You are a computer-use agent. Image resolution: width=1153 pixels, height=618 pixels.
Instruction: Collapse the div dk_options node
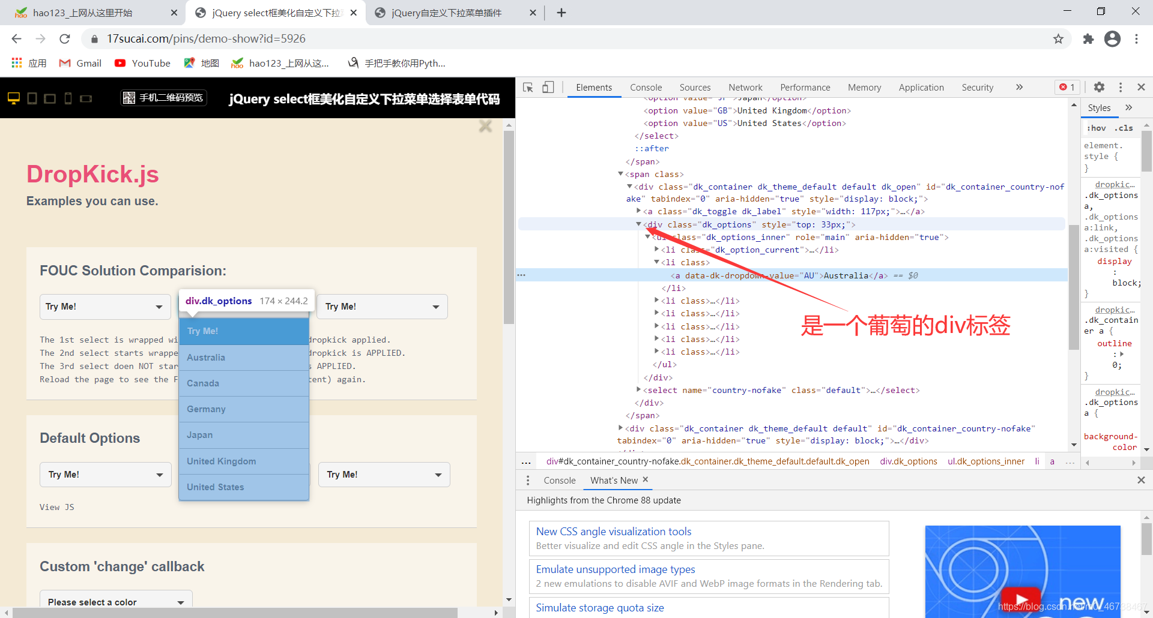coord(638,224)
